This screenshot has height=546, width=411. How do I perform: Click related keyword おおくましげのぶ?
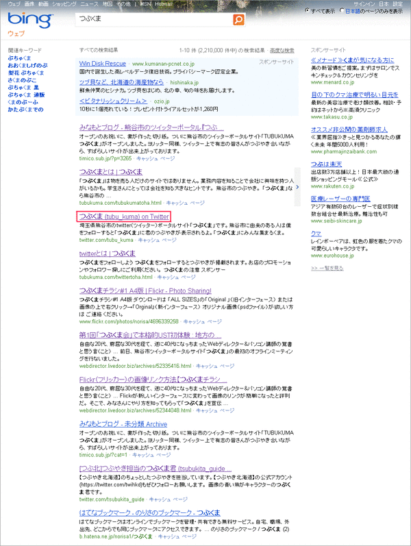tap(27, 65)
